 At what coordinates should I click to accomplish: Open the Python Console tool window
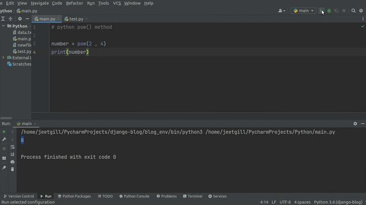click(x=134, y=196)
